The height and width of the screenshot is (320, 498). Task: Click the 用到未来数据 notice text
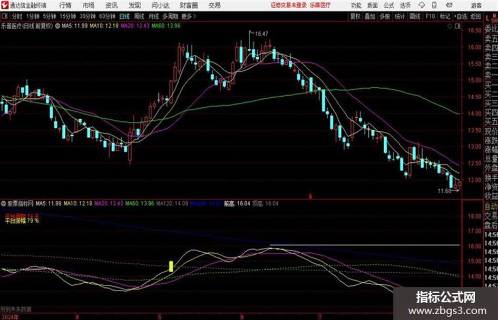click(x=16, y=309)
